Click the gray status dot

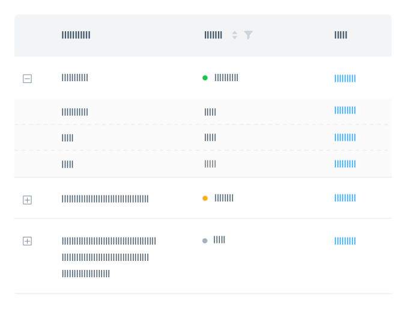coord(205,240)
